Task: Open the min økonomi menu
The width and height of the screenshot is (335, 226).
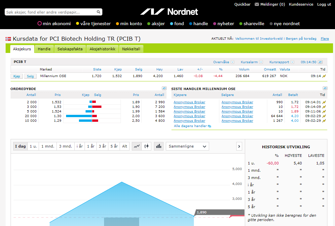Action: [x=56, y=23]
